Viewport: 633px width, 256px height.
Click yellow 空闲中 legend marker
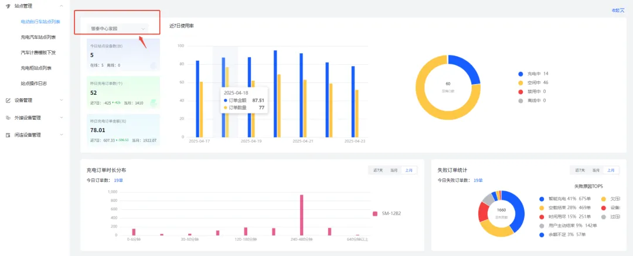pyautogui.click(x=520, y=83)
